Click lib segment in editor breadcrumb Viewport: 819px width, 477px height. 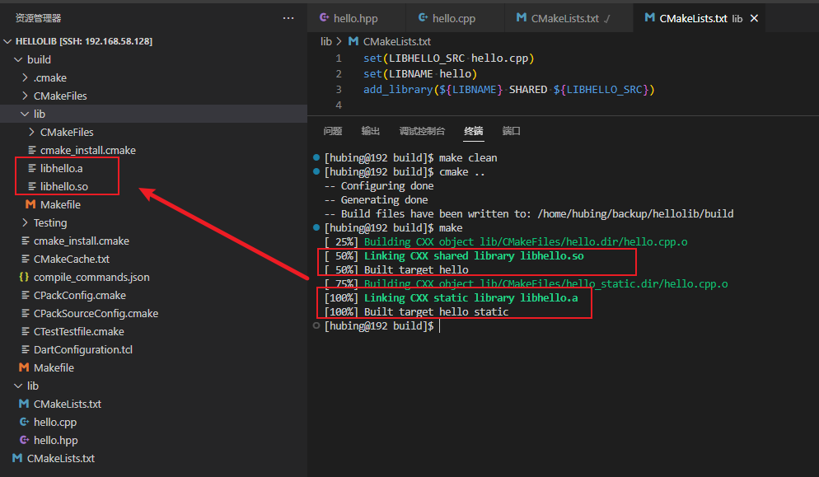(326, 41)
